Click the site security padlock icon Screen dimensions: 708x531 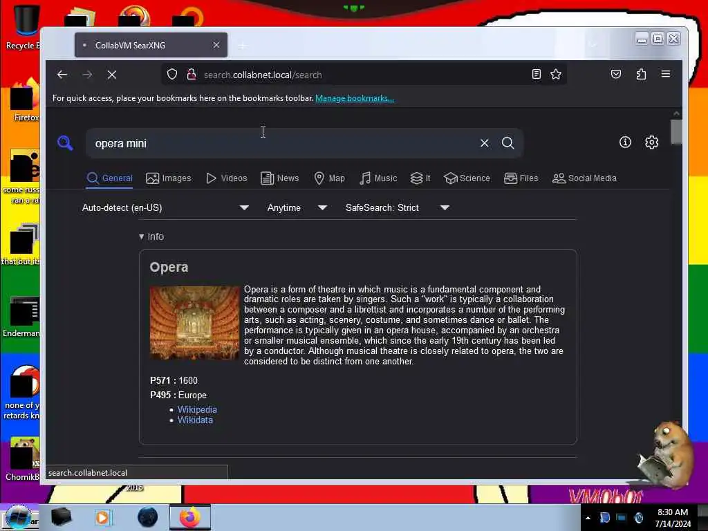[x=192, y=74]
